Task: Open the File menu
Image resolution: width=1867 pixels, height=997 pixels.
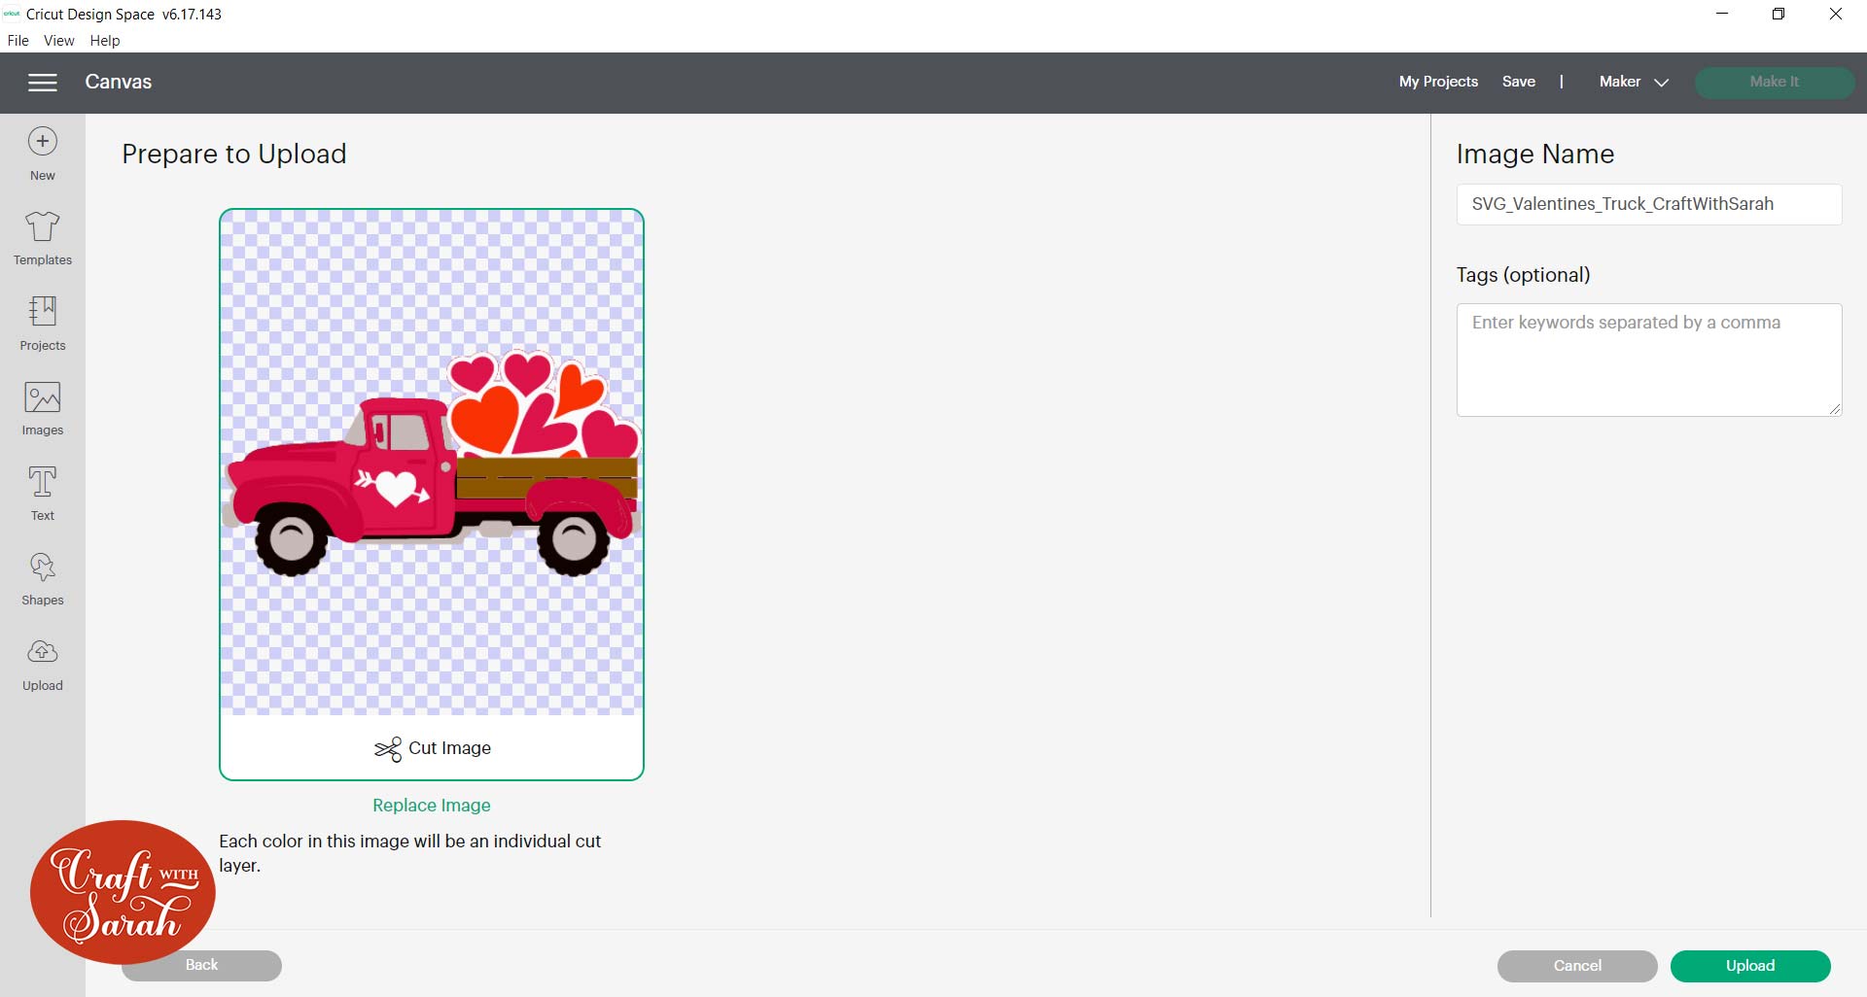Action: tap(18, 40)
